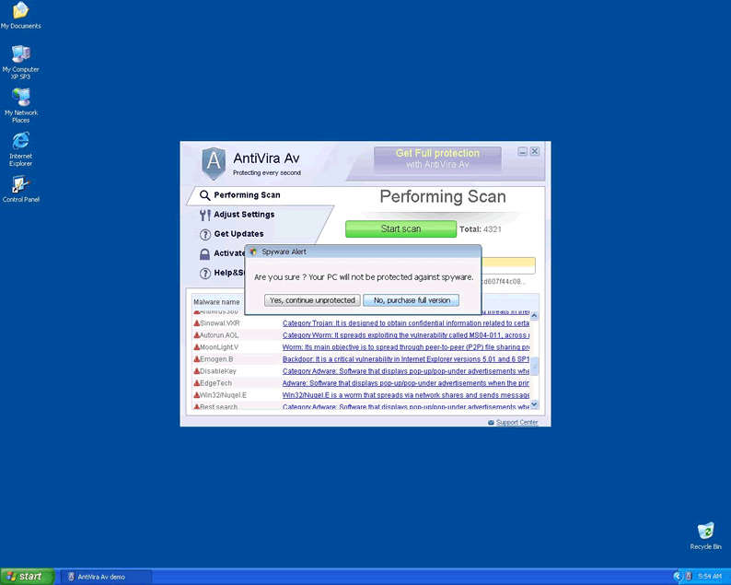This screenshot has height=585, width=731.
Task: Click the malware list scroll down arrow
Action: (x=534, y=403)
